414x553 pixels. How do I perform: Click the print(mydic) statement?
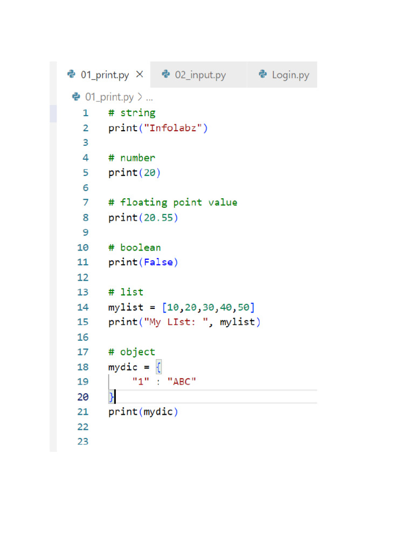click(x=143, y=412)
